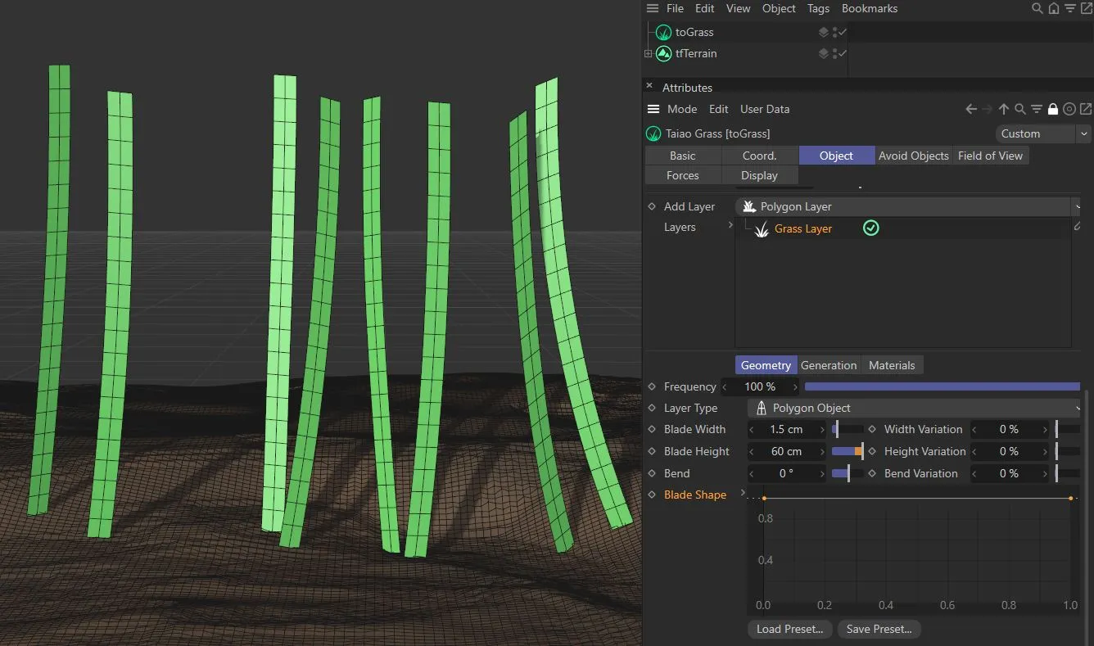Select the toGrass grass object icon
1094x646 pixels.
[x=662, y=31]
